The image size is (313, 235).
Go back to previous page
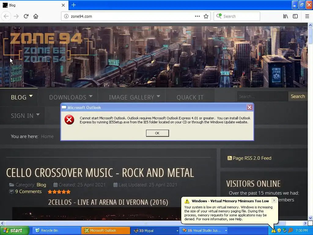tap(6, 16)
